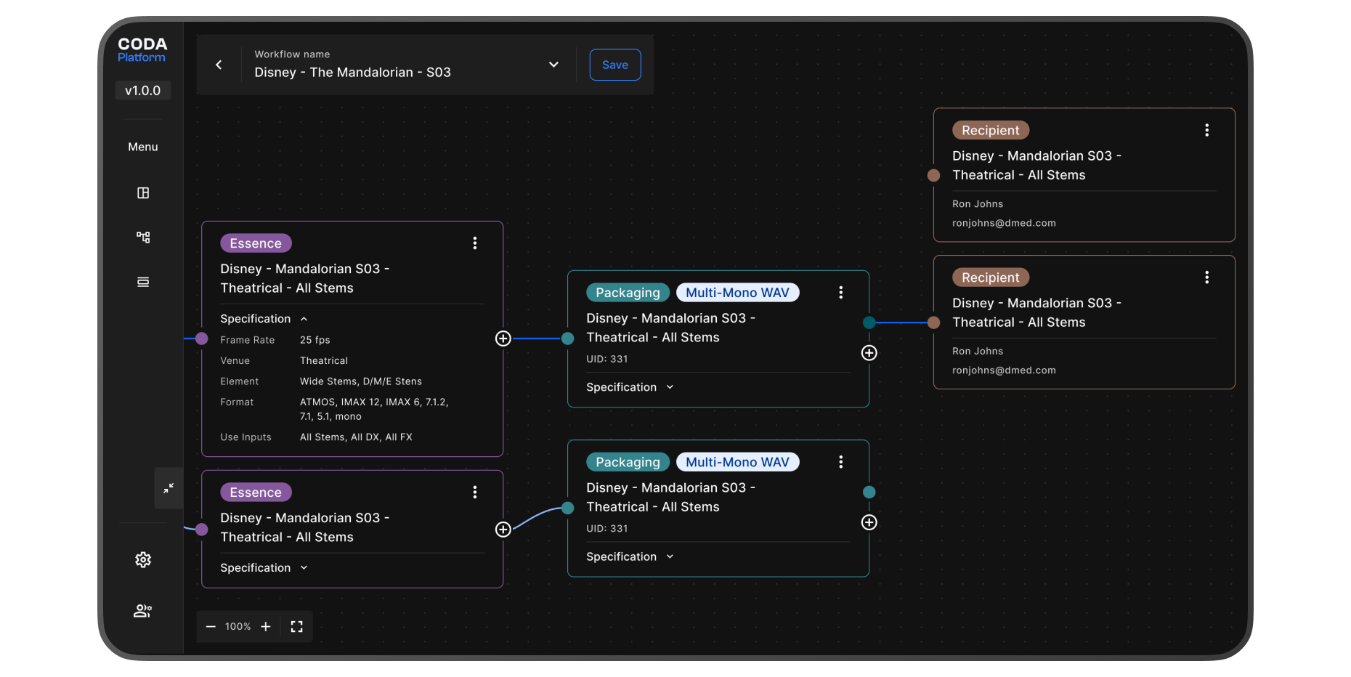Toggle fullscreen canvas view
This screenshot has height=677, width=1351.
point(296,626)
